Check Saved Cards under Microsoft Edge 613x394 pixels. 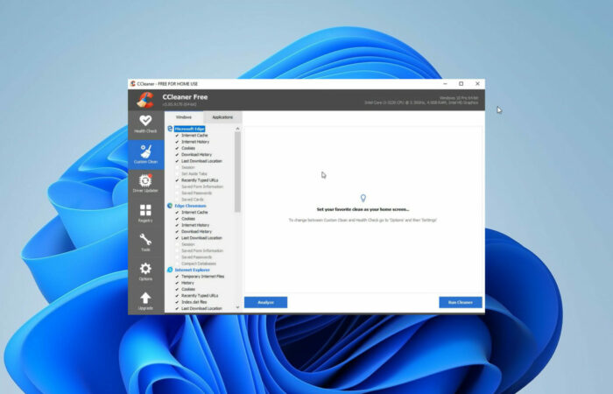pyautogui.click(x=177, y=200)
